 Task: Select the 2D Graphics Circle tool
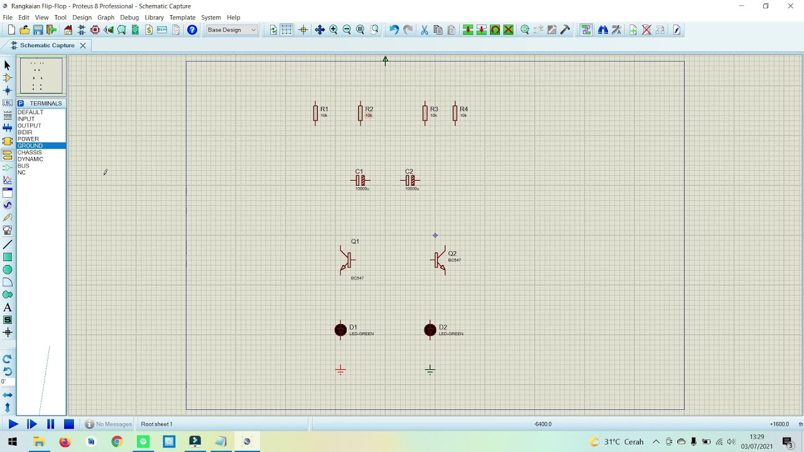click(8, 269)
